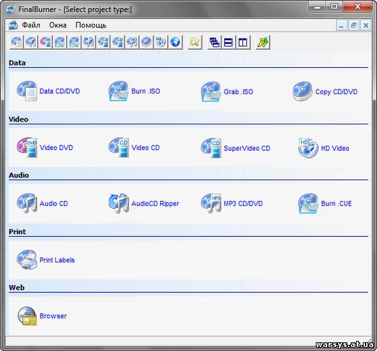Close the FinalBurner application window
This screenshot has width=377, height=351.
pyautogui.click(x=357, y=7)
